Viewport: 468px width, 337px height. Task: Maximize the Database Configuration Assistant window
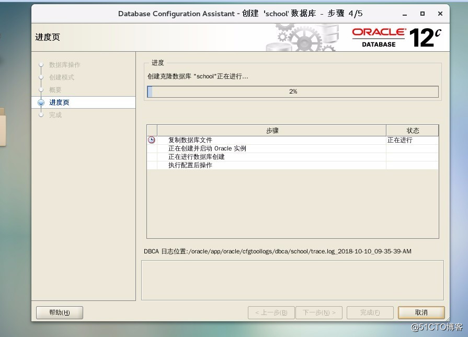423,14
